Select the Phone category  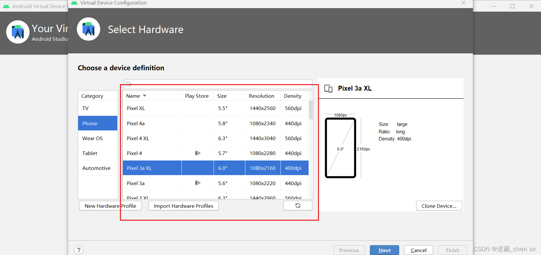tap(98, 123)
